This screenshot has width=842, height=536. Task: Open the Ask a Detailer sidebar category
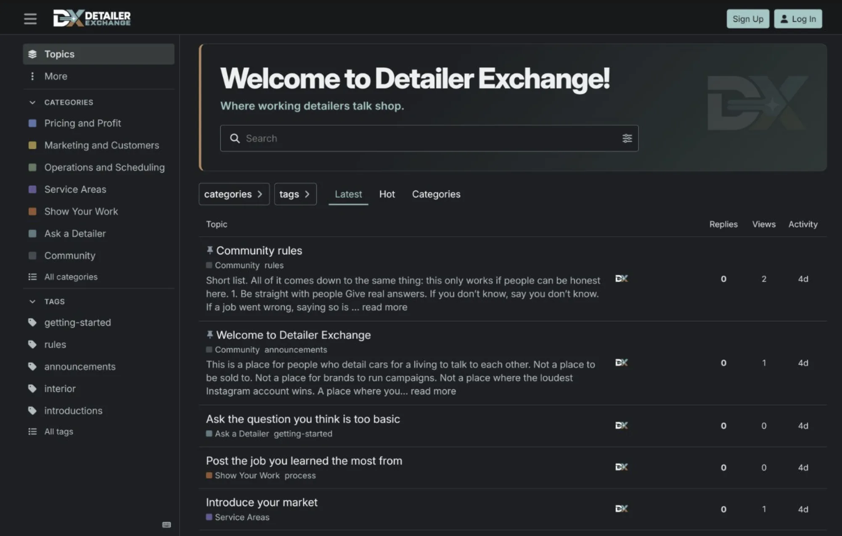coord(98,233)
